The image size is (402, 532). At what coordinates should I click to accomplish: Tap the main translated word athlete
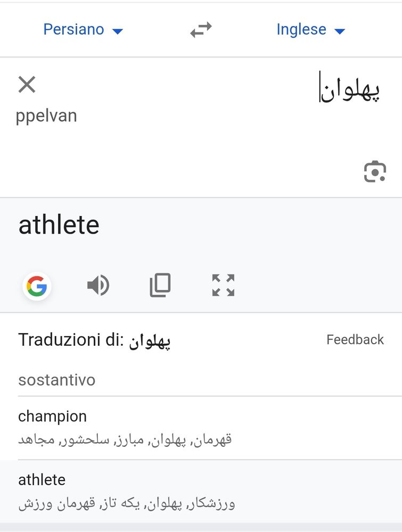59,225
